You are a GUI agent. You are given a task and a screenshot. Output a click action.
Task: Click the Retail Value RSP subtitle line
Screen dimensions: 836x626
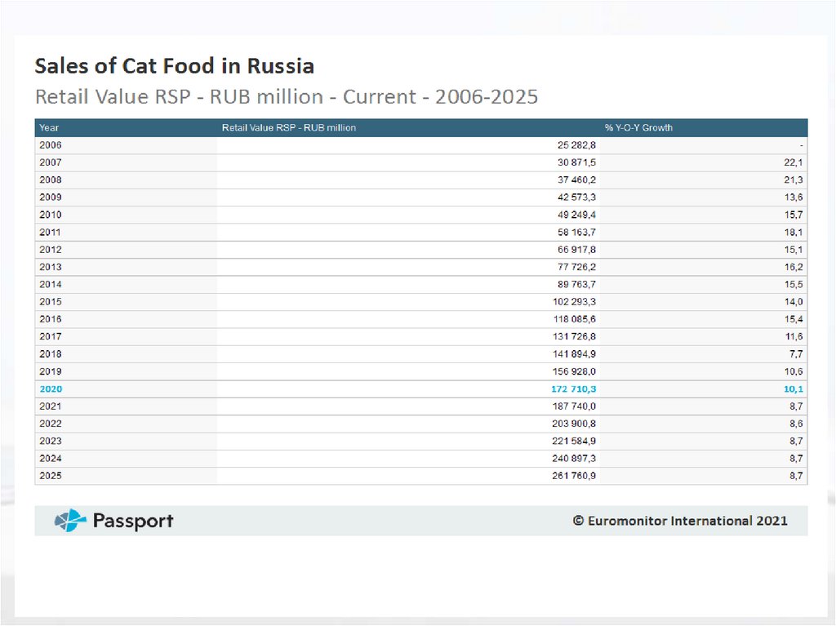(x=286, y=97)
